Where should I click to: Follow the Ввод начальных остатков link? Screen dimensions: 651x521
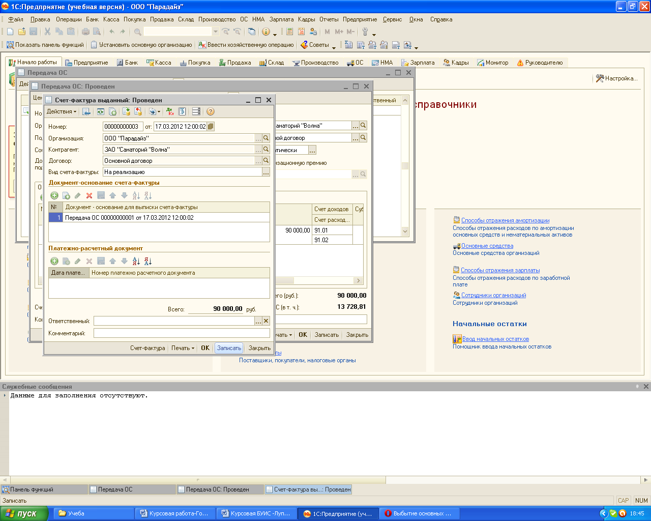(x=495, y=339)
